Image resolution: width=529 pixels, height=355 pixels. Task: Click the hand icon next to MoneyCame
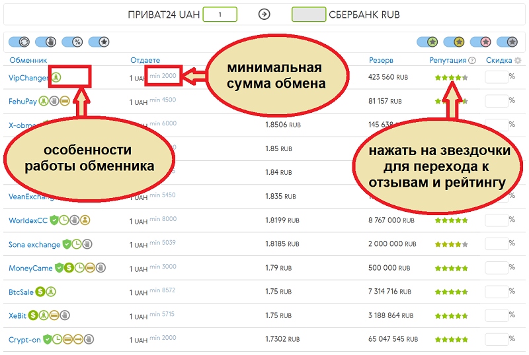[101, 268]
